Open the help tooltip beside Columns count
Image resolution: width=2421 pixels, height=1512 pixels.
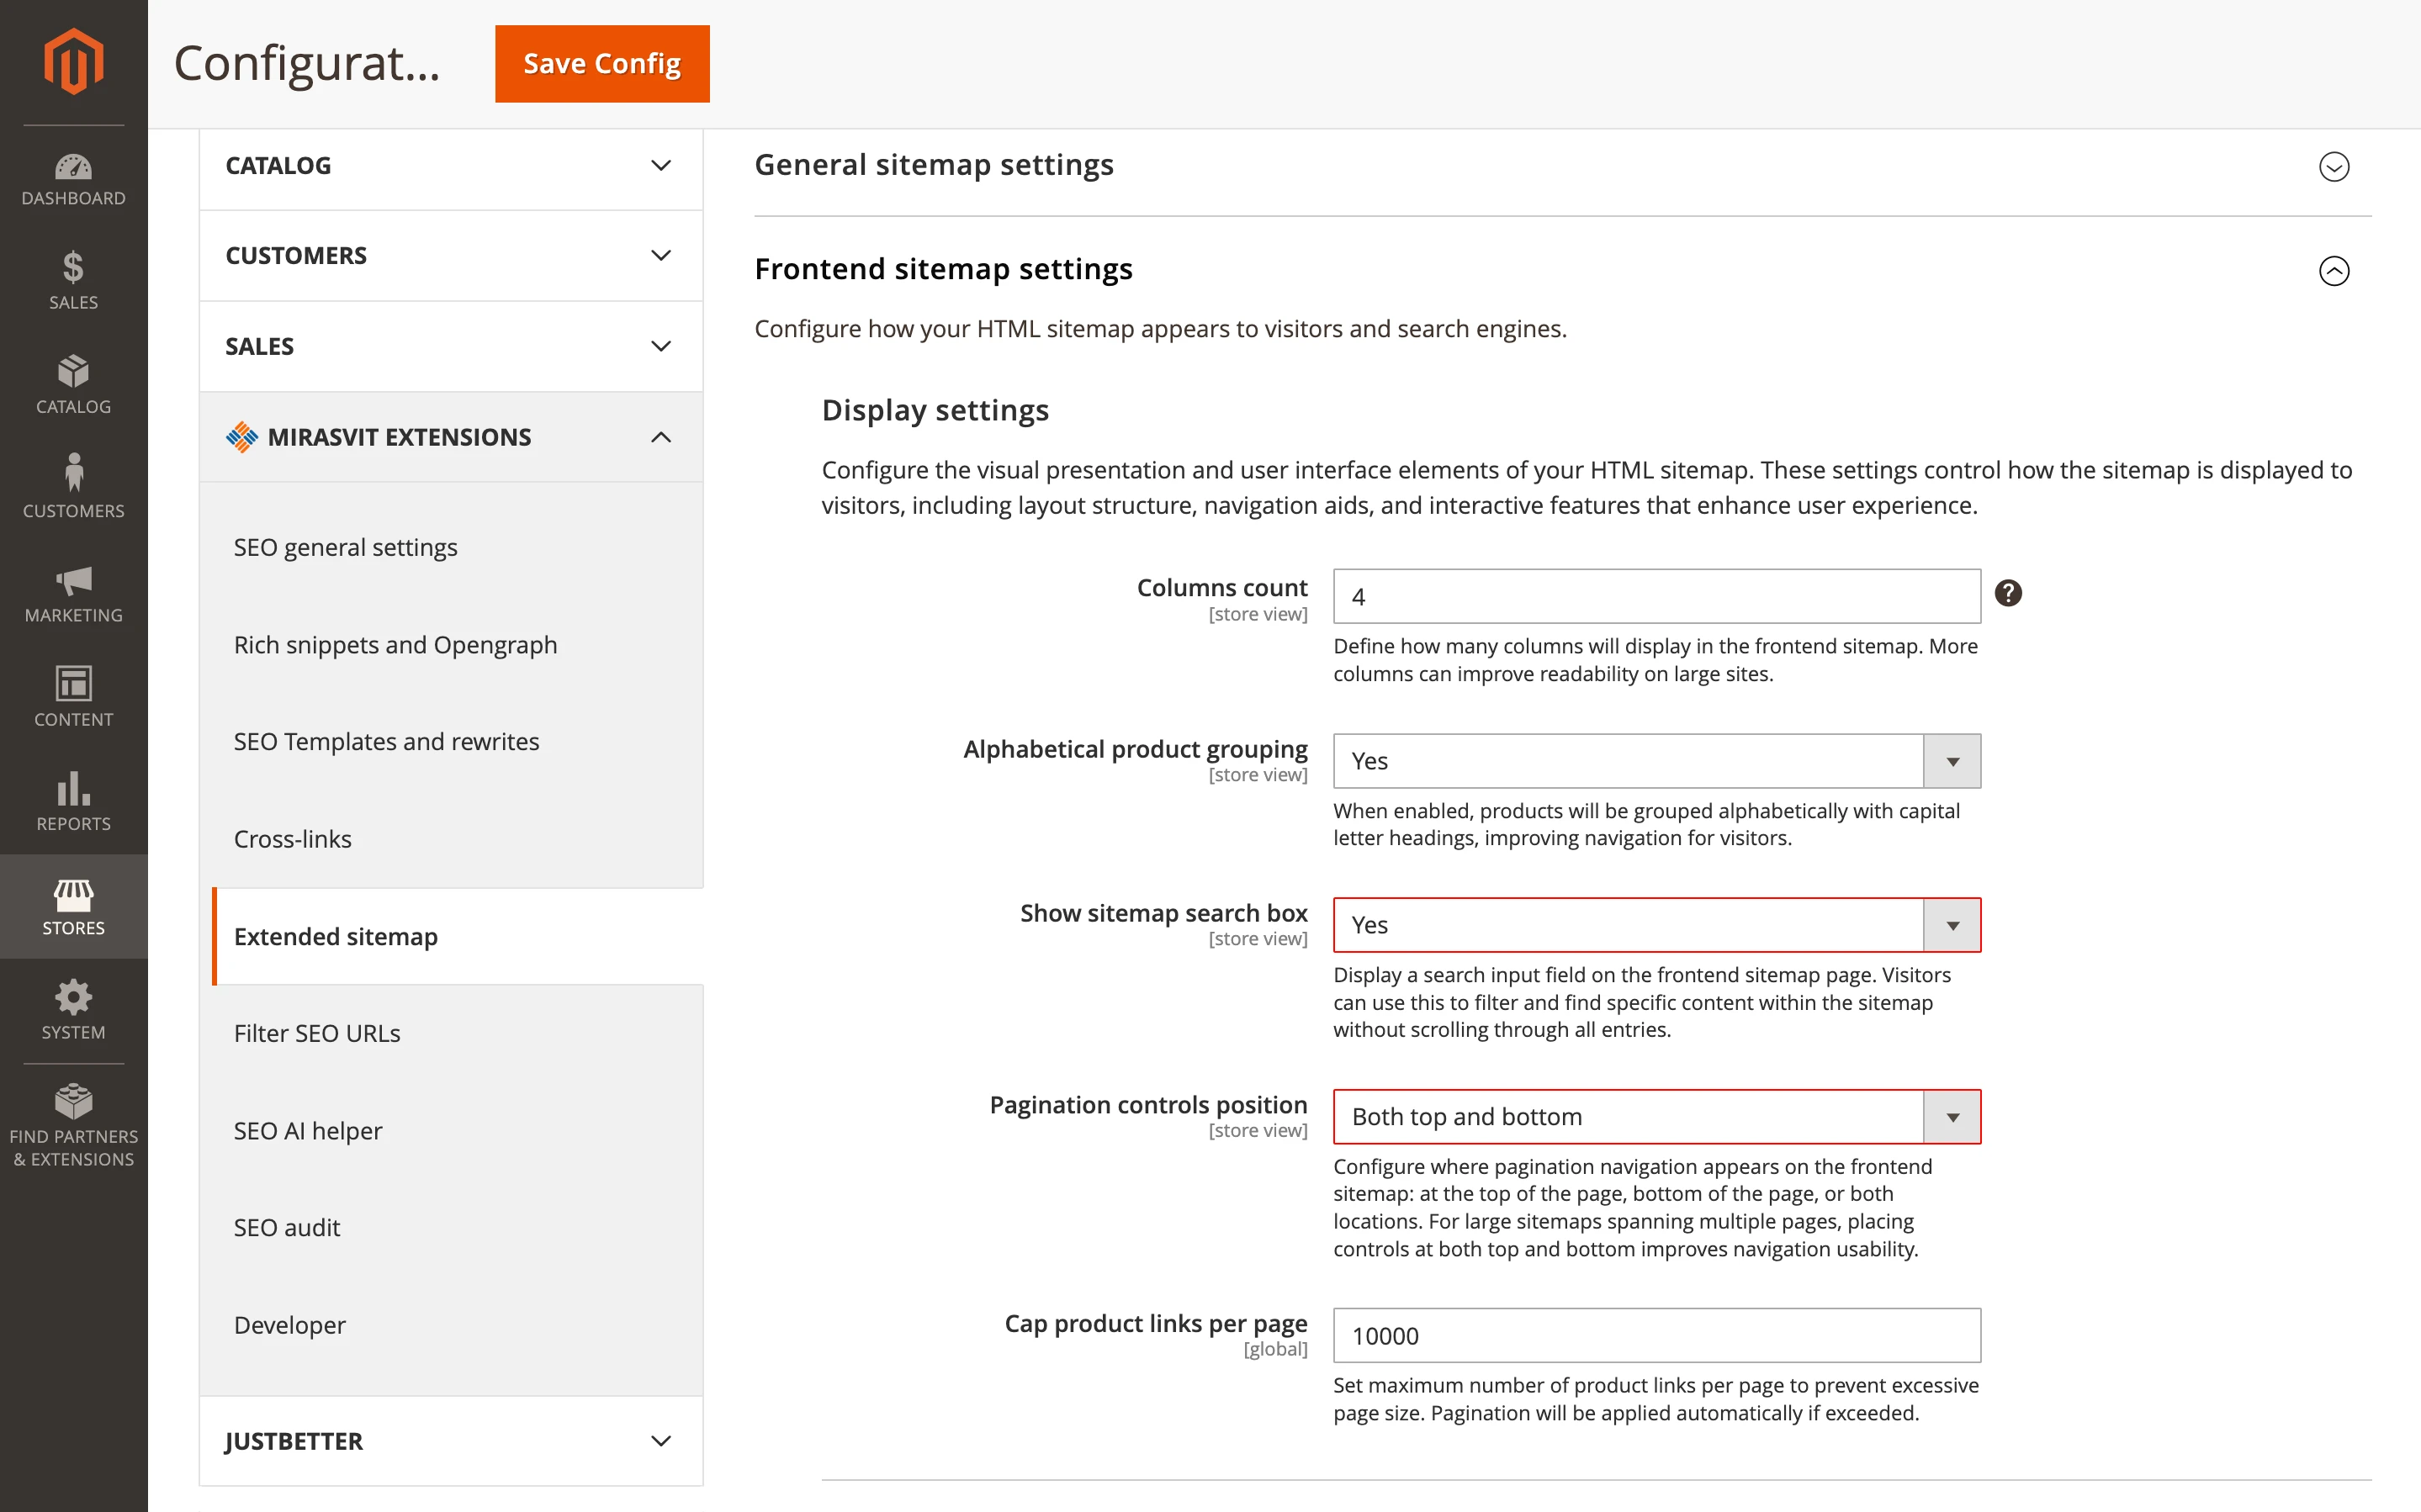[x=2008, y=593]
